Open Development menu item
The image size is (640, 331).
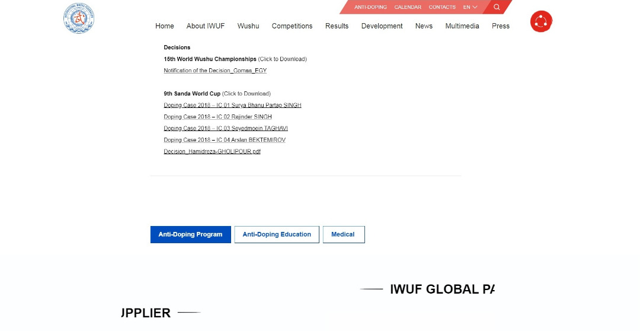pos(382,26)
